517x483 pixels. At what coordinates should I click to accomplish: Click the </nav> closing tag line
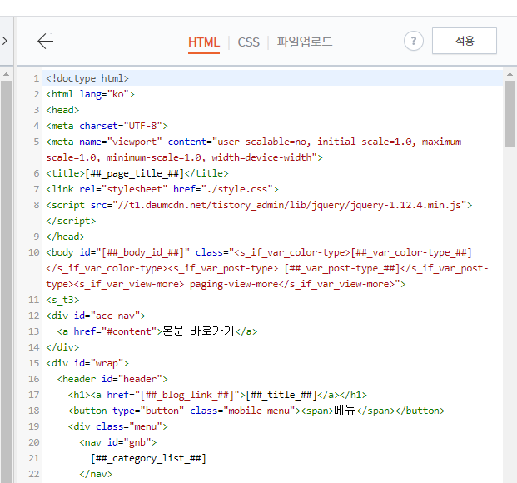[96, 474]
